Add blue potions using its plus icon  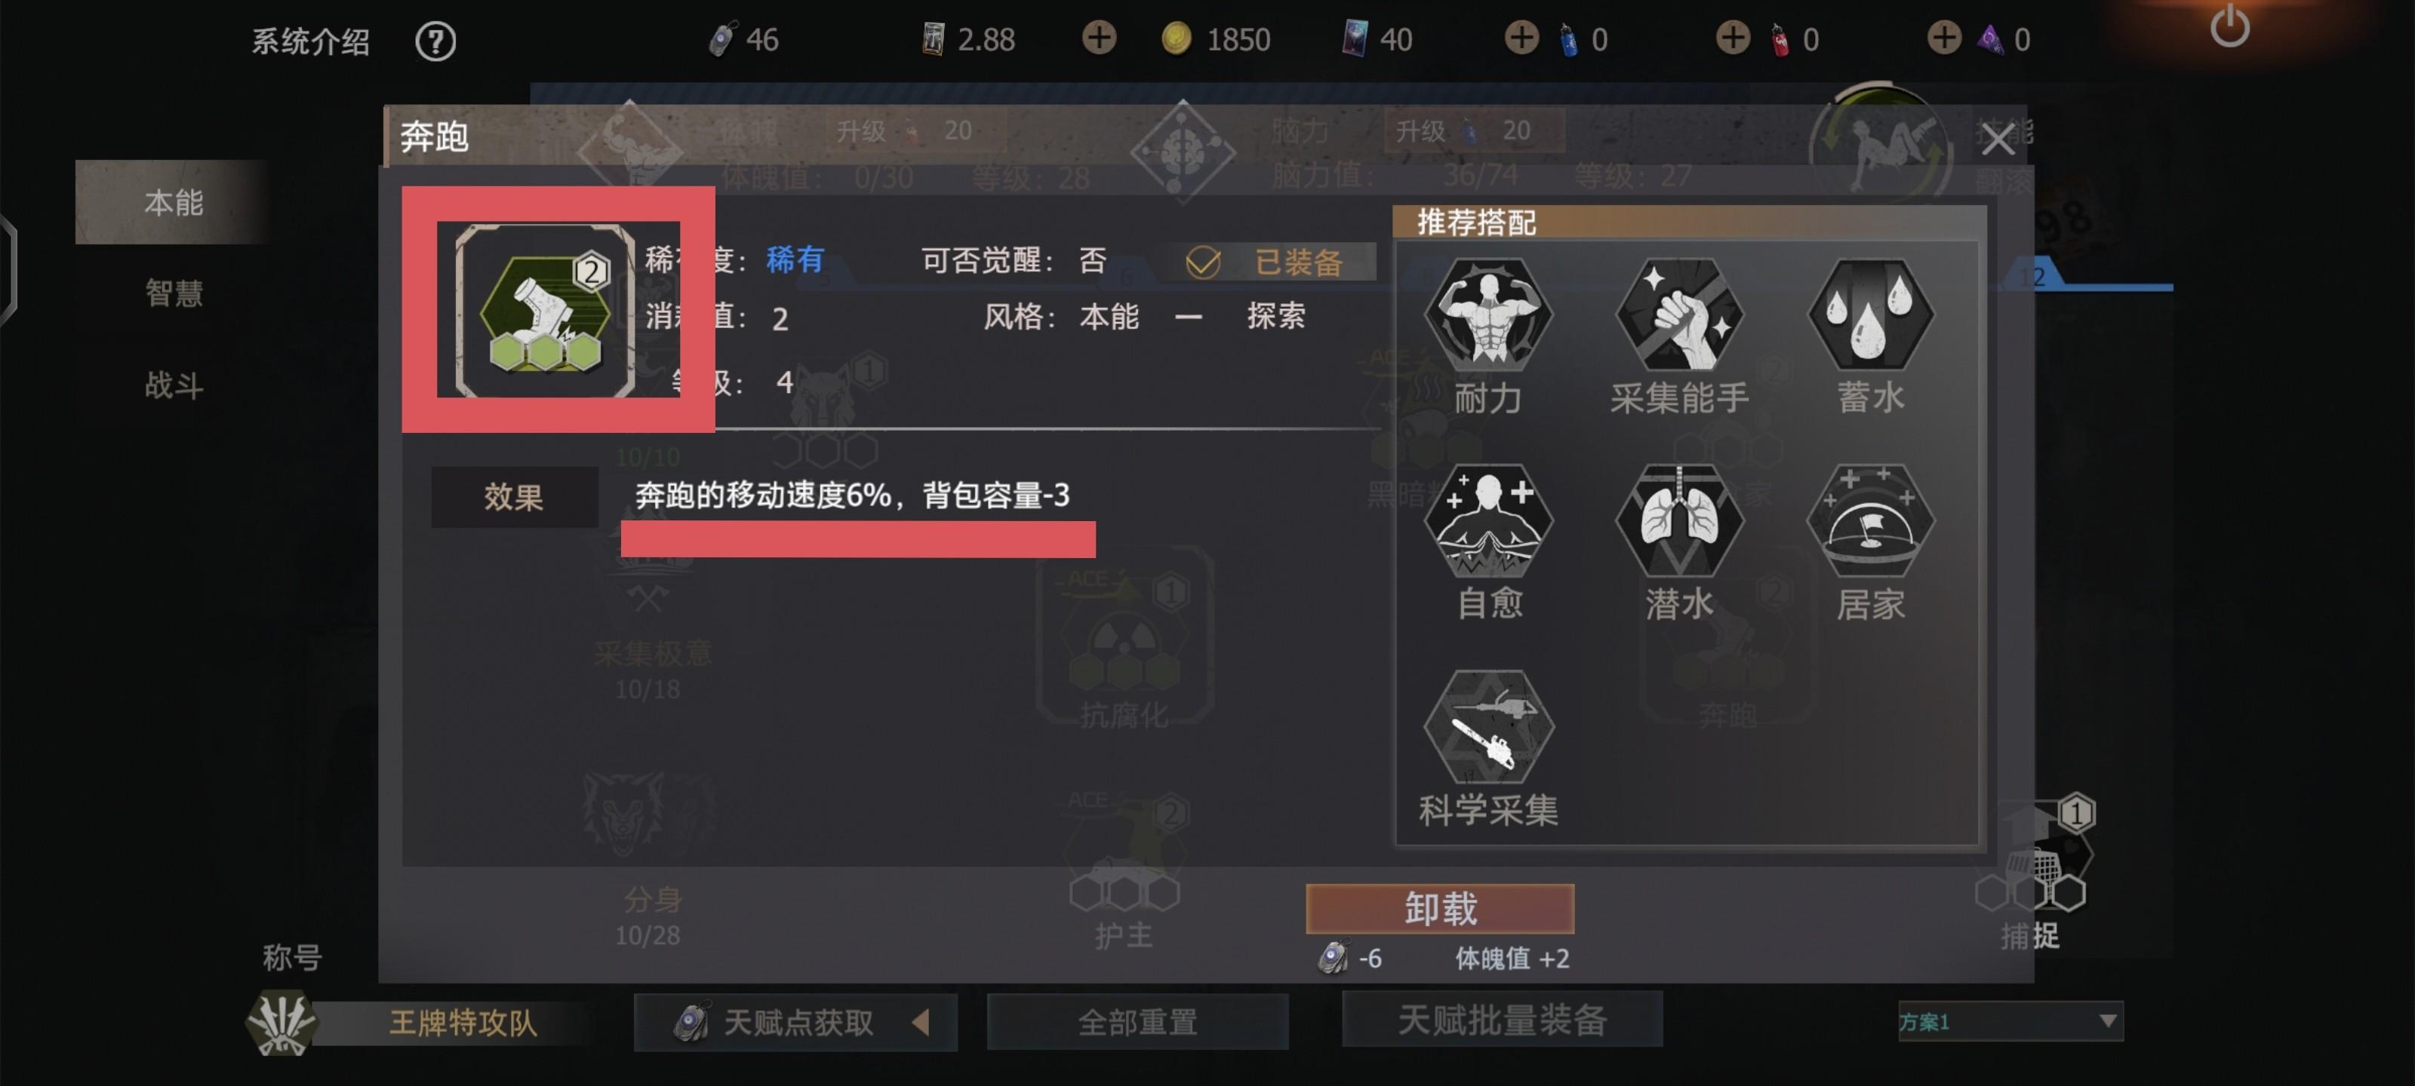pos(1521,38)
